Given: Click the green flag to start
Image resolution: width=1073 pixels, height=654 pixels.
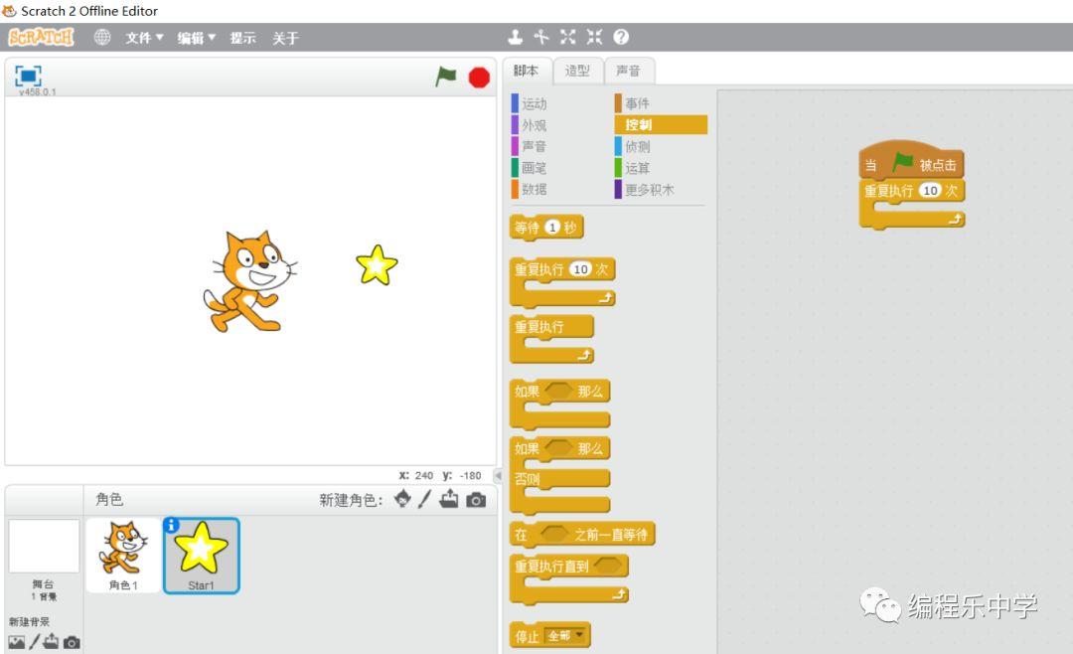Looking at the screenshot, I should coord(445,77).
